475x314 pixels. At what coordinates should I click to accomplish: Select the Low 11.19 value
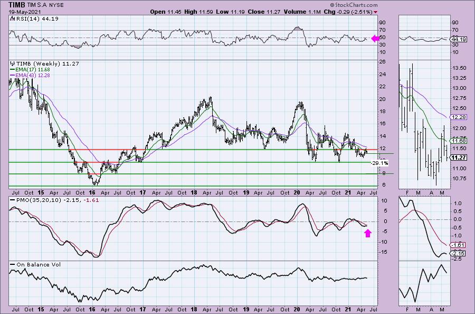pos(230,12)
